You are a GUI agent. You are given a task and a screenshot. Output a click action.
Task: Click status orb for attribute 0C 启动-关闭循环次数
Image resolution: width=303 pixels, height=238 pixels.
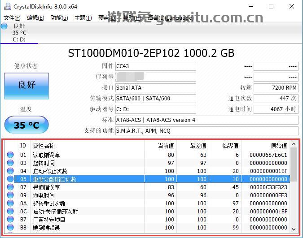point(10,212)
